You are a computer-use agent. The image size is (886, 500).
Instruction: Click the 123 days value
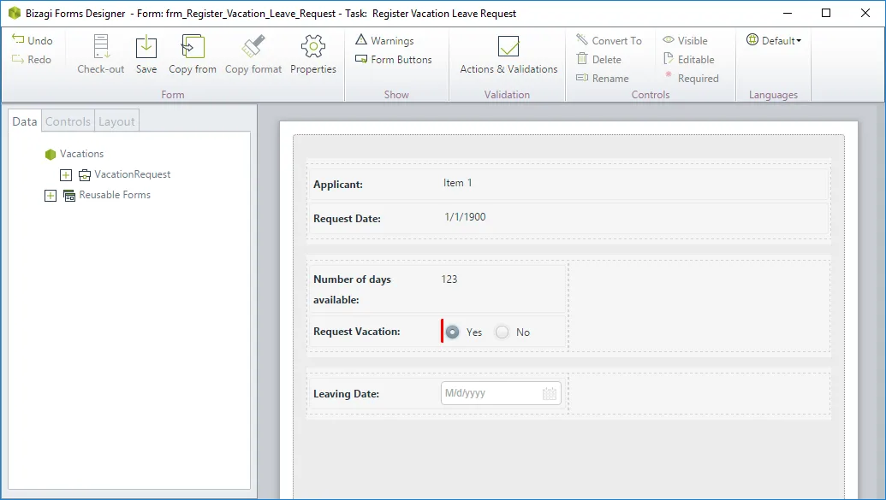coord(449,279)
